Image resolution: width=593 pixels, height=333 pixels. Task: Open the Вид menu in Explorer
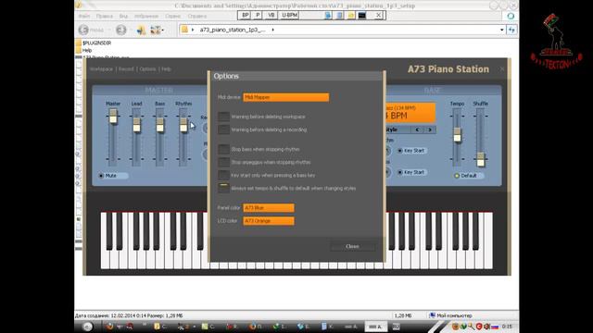pyautogui.click(x=123, y=16)
